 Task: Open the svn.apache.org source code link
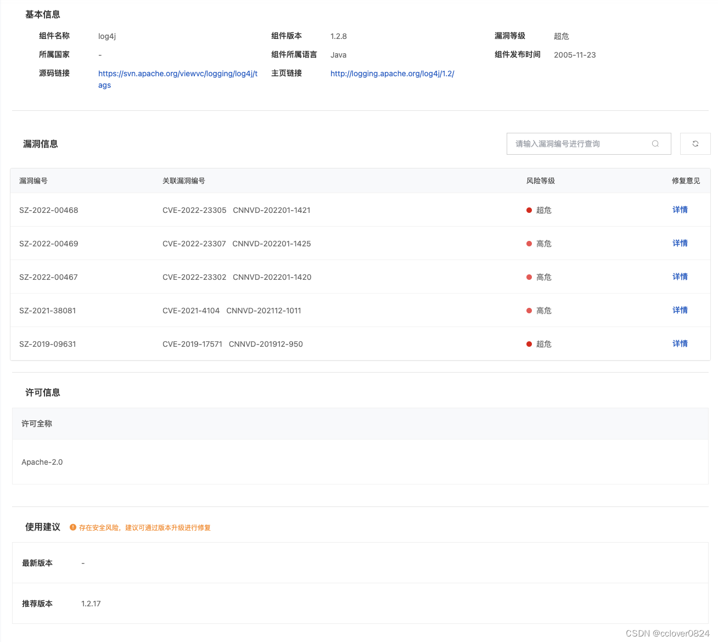pos(178,79)
